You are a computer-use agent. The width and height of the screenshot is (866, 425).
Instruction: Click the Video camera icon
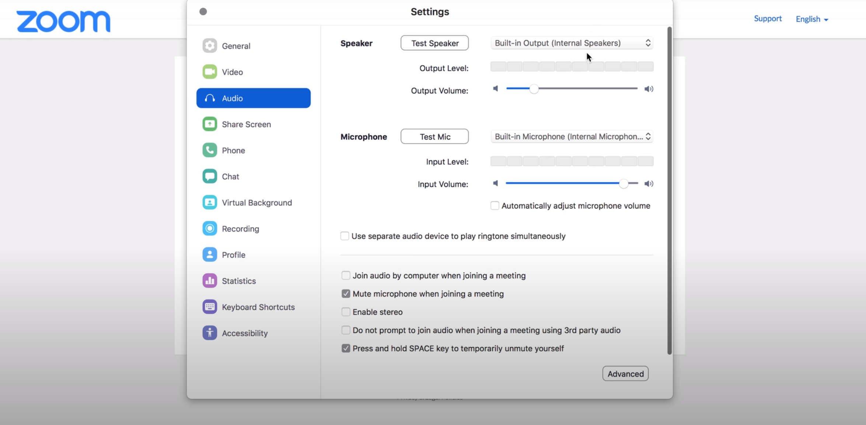[x=210, y=72]
